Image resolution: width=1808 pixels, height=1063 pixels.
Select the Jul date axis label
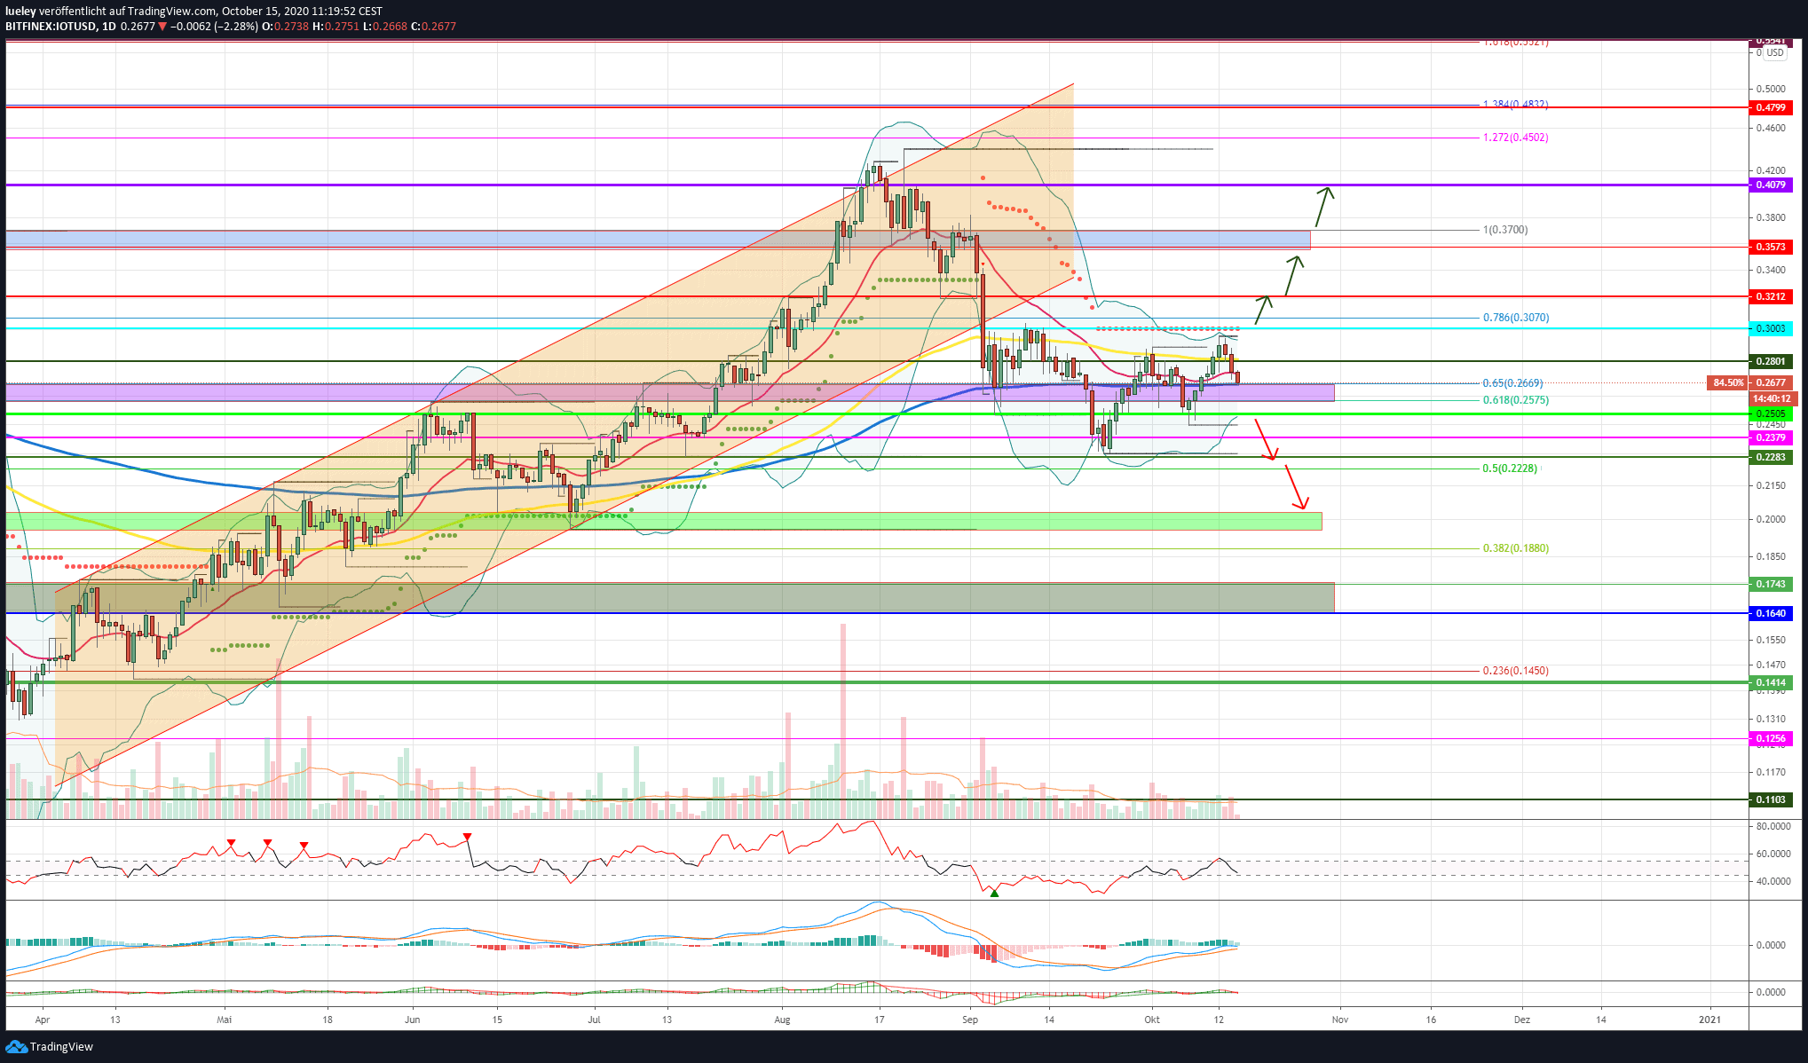(594, 1020)
